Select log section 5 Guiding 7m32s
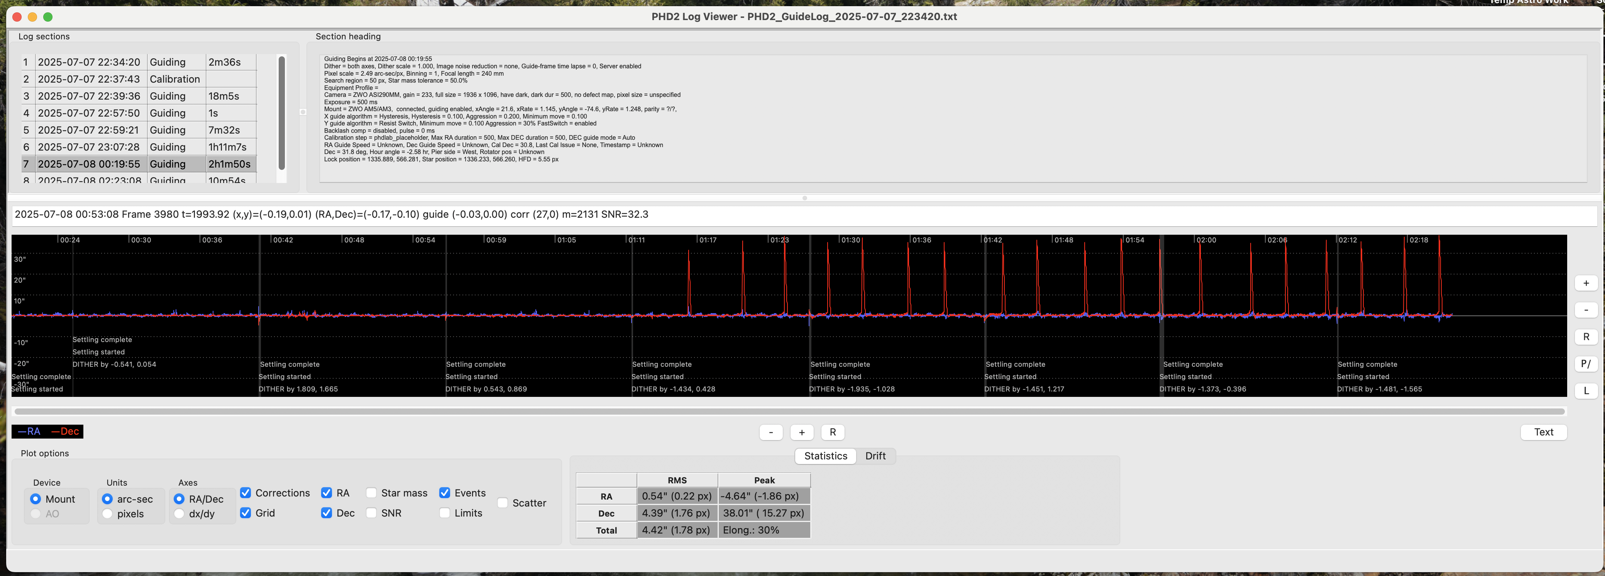This screenshot has width=1605, height=576. coord(138,130)
